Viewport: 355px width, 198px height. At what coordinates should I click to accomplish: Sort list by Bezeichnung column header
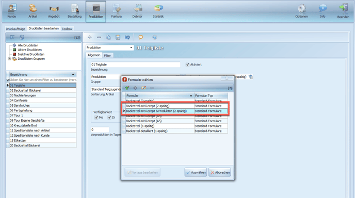[x=41, y=74]
